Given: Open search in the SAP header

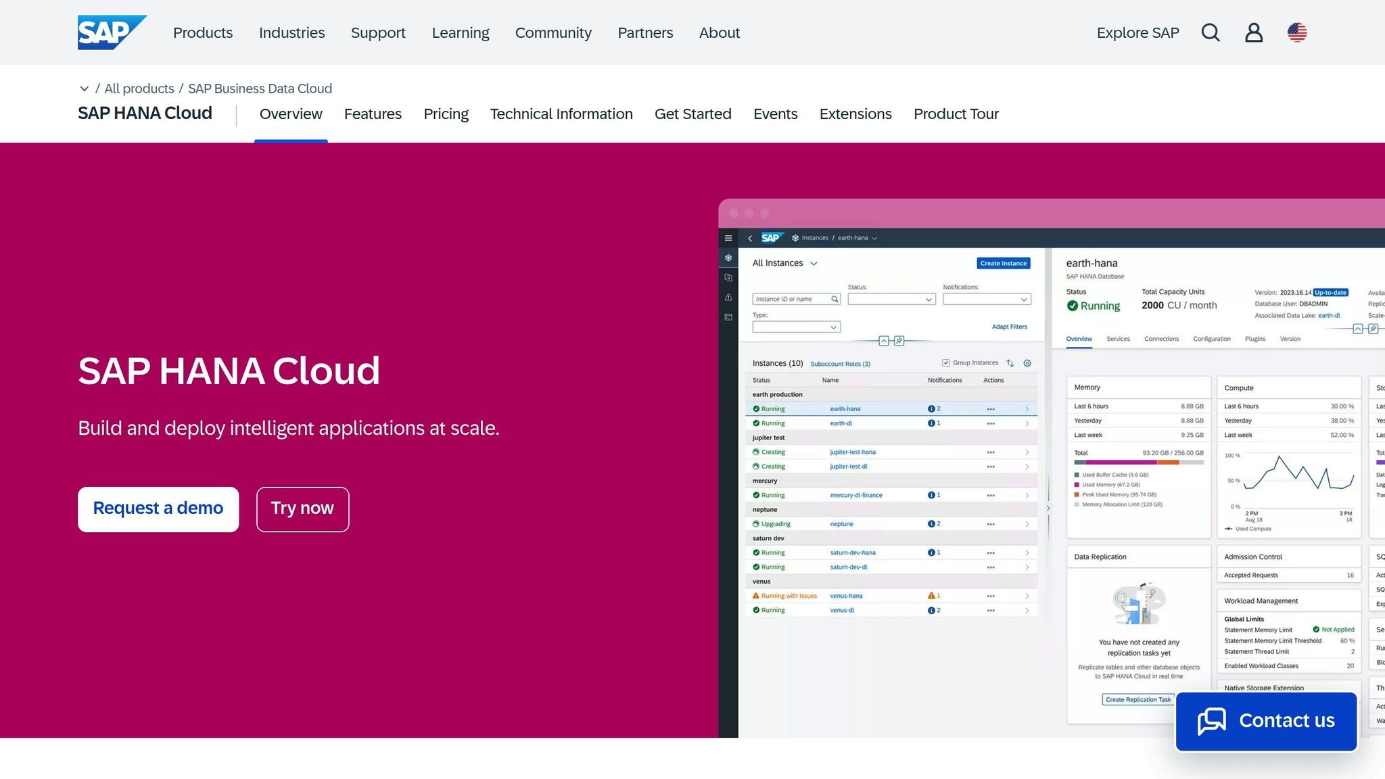Looking at the screenshot, I should (1211, 32).
